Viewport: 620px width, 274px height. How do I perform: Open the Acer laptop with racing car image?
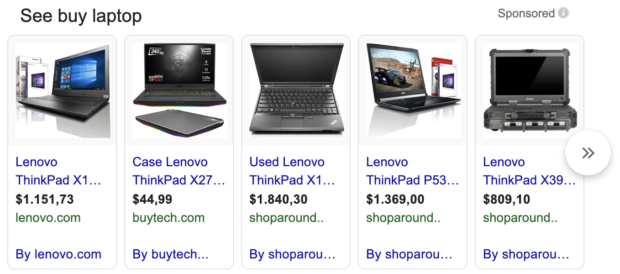point(413,90)
